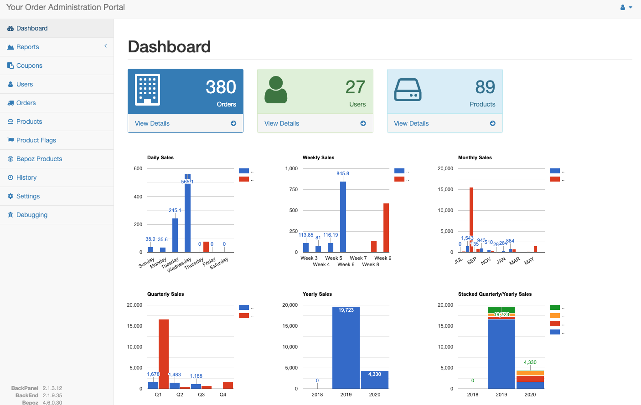Expand the Reports submenu chevron
Screen dimensions: 641x405
(105, 46)
